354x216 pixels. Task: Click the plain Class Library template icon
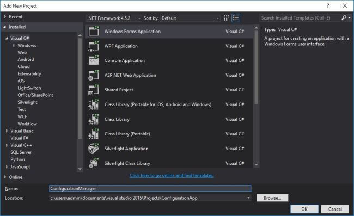click(x=94, y=119)
